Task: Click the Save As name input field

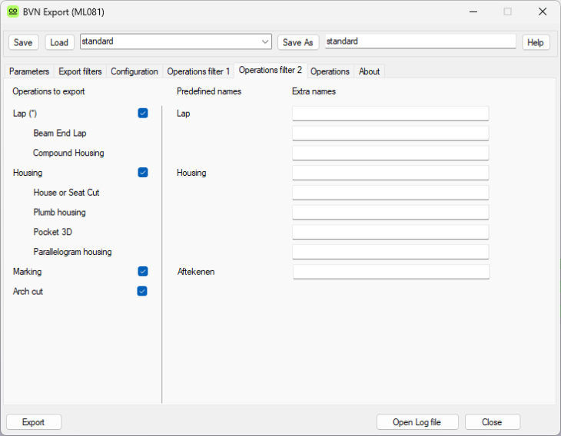Action: coord(420,41)
